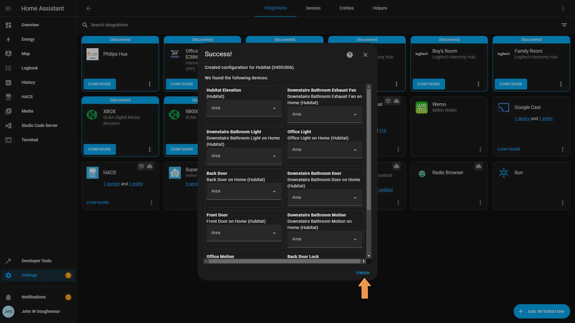Screen dimensions: 575x323
Task: Switch to the Helpers tab
Action: pos(380,8)
